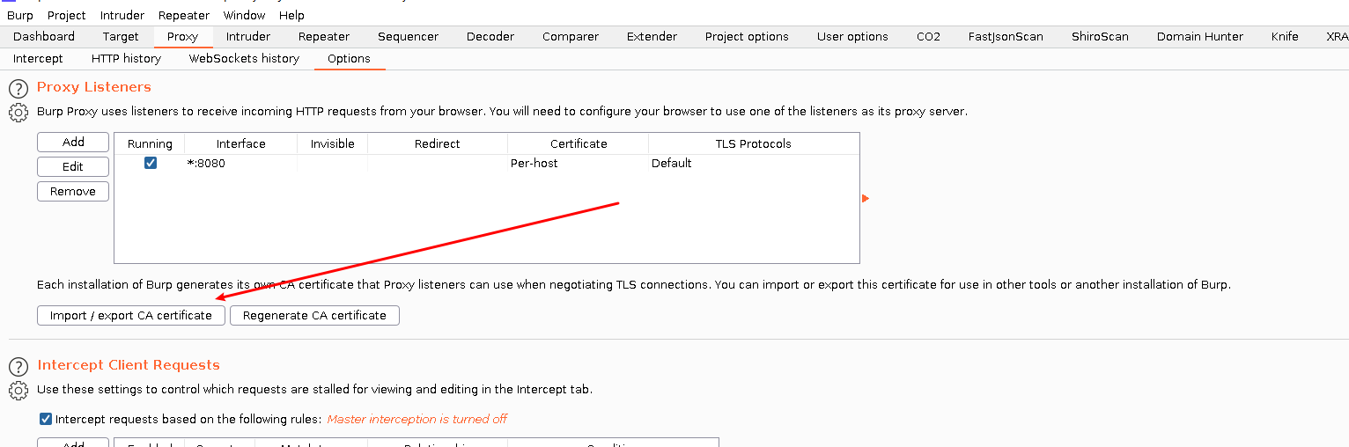Click the Intercept Client Requests help icon
This screenshot has width=1349, height=447.
(18, 367)
